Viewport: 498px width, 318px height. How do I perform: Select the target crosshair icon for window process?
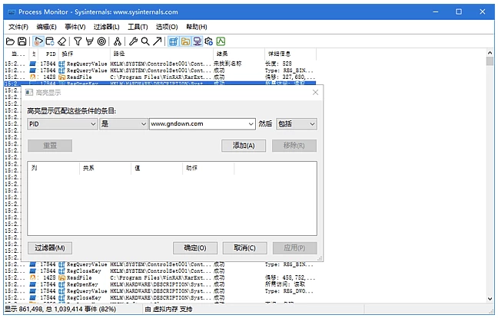tap(101, 41)
